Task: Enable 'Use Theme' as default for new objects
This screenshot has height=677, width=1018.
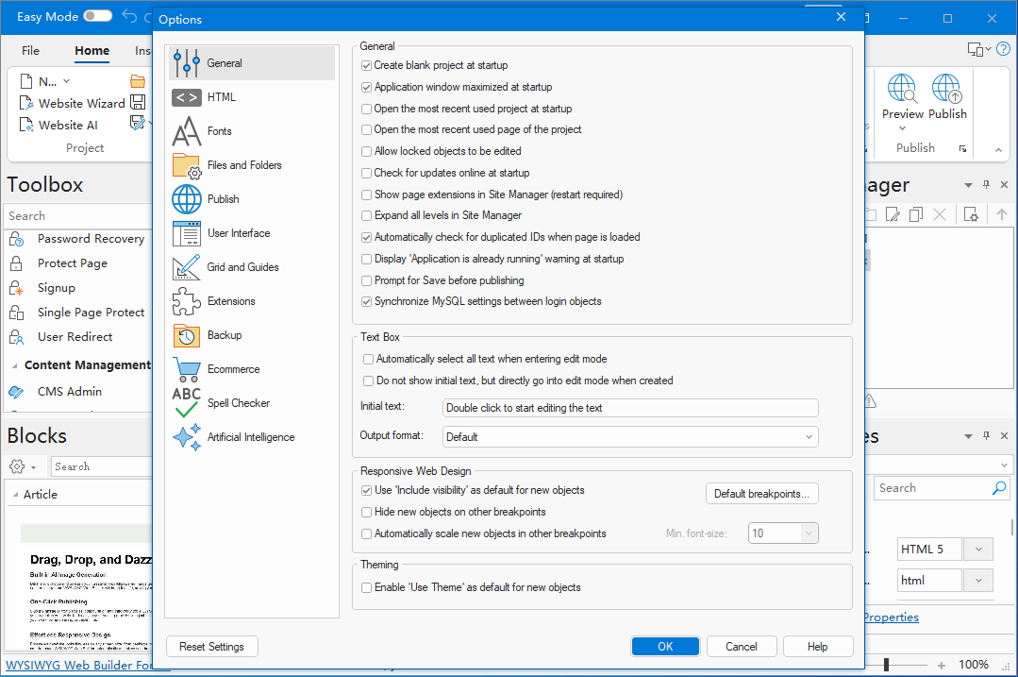Action: click(x=367, y=588)
